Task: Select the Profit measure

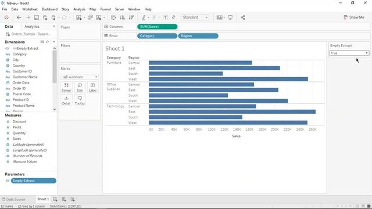Action: pos(17,127)
